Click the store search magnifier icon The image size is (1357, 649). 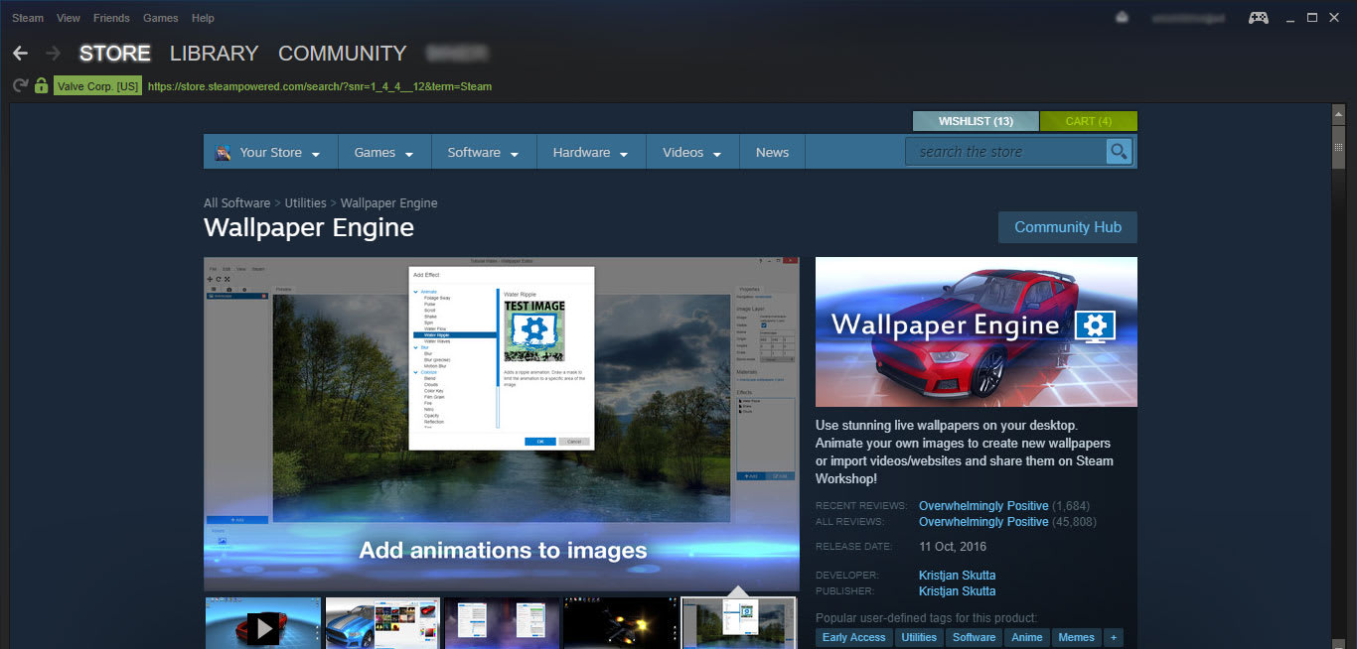(1120, 151)
